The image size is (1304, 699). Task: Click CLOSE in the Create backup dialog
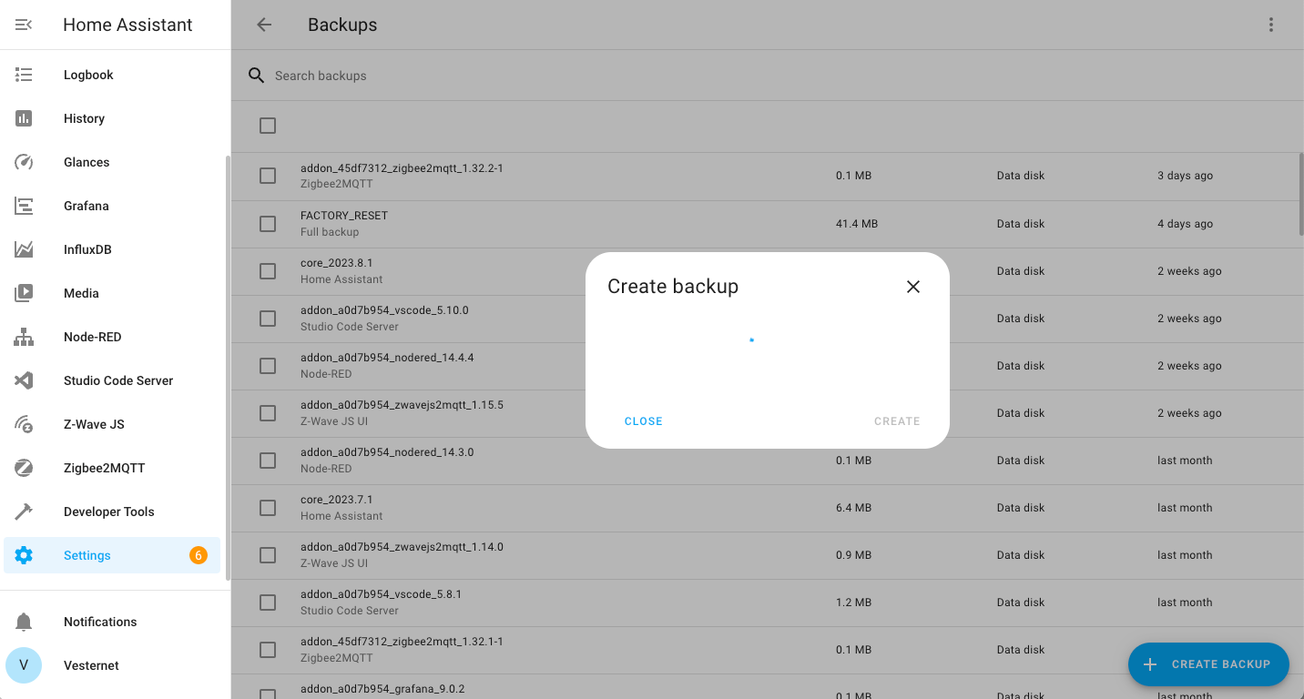point(644,421)
